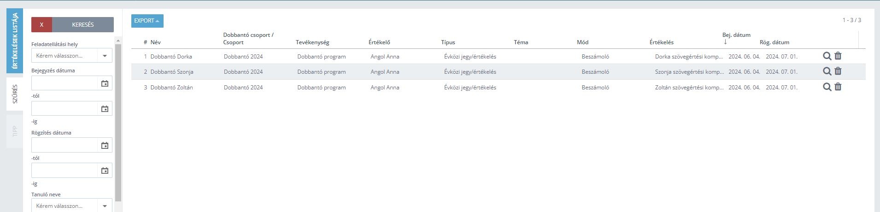Open calendar picker for Bejegyzés dátuma -ig
Viewport: 880px width, 212px height.
(x=105, y=109)
